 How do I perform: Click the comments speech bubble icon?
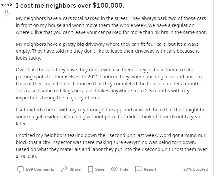[20, 169]
